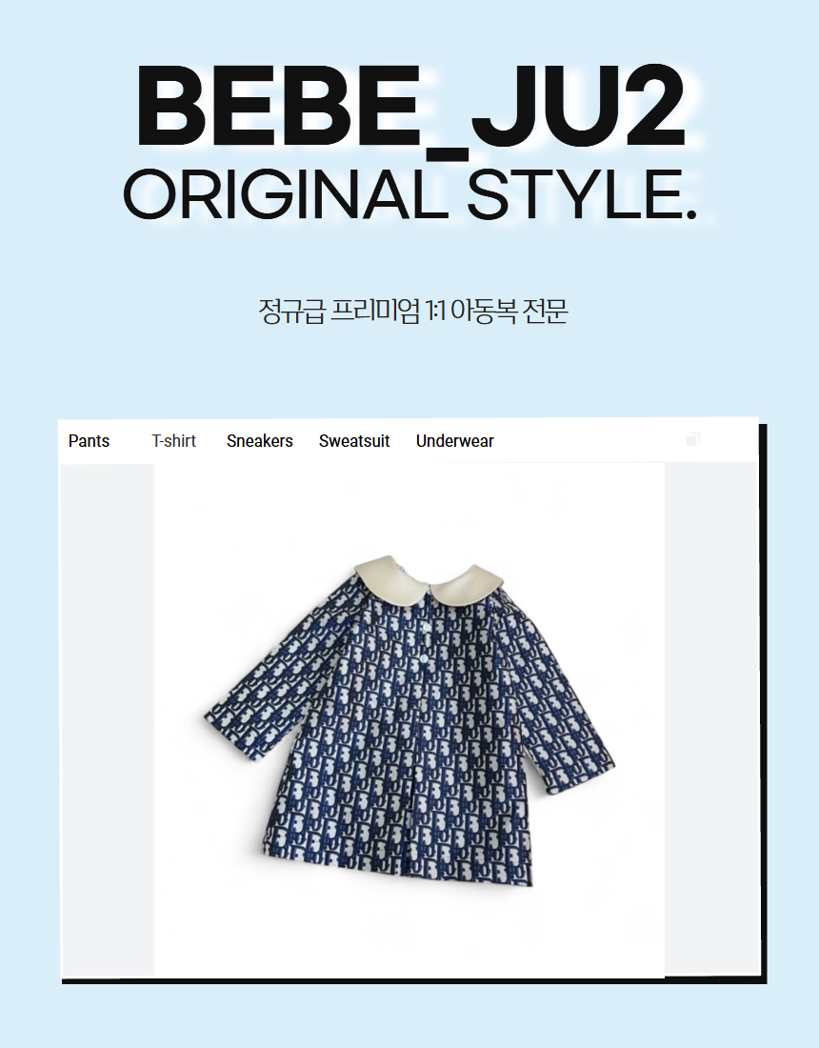This screenshot has width=819, height=1048.
Task: Click the black shadow edge of the product frame
Action: [x=763, y=702]
